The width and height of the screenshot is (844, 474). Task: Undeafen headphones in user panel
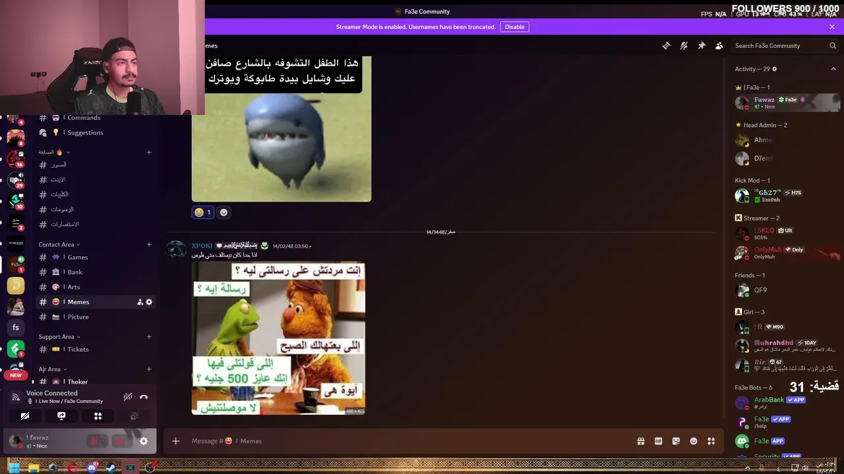pos(119,441)
